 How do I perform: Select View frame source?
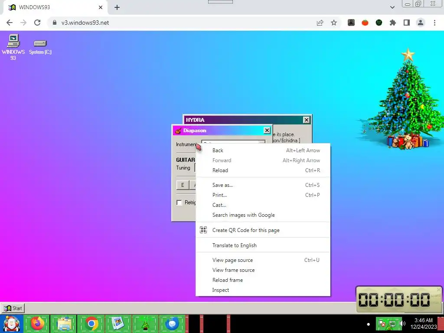[x=263, y=270]
